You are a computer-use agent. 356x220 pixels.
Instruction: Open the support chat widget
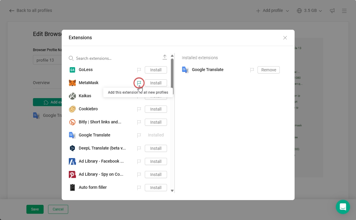pos(343,207)
